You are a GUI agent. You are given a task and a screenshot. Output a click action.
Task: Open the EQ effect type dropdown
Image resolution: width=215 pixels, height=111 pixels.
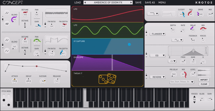pyautogui.click(x=157, y=55)
